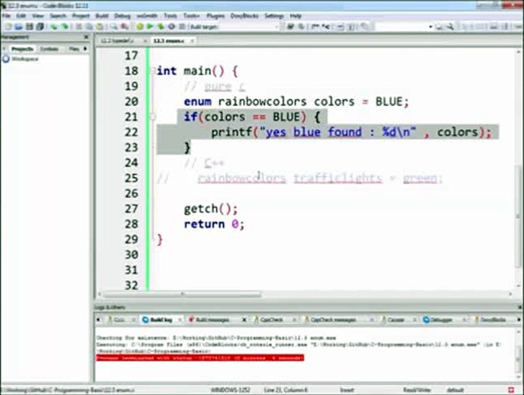Select the Projects tab in Management panel
The width and height of the screenshot is (524, 395).
point(22,49)
